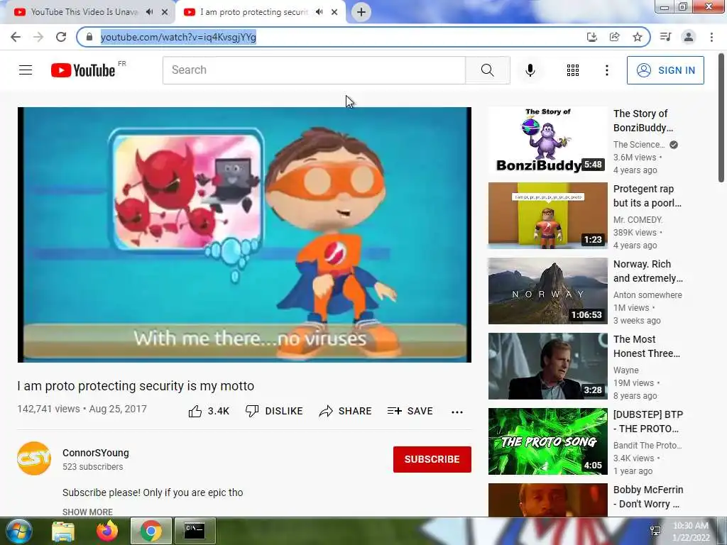Open the YouTube apps grid

573,70
